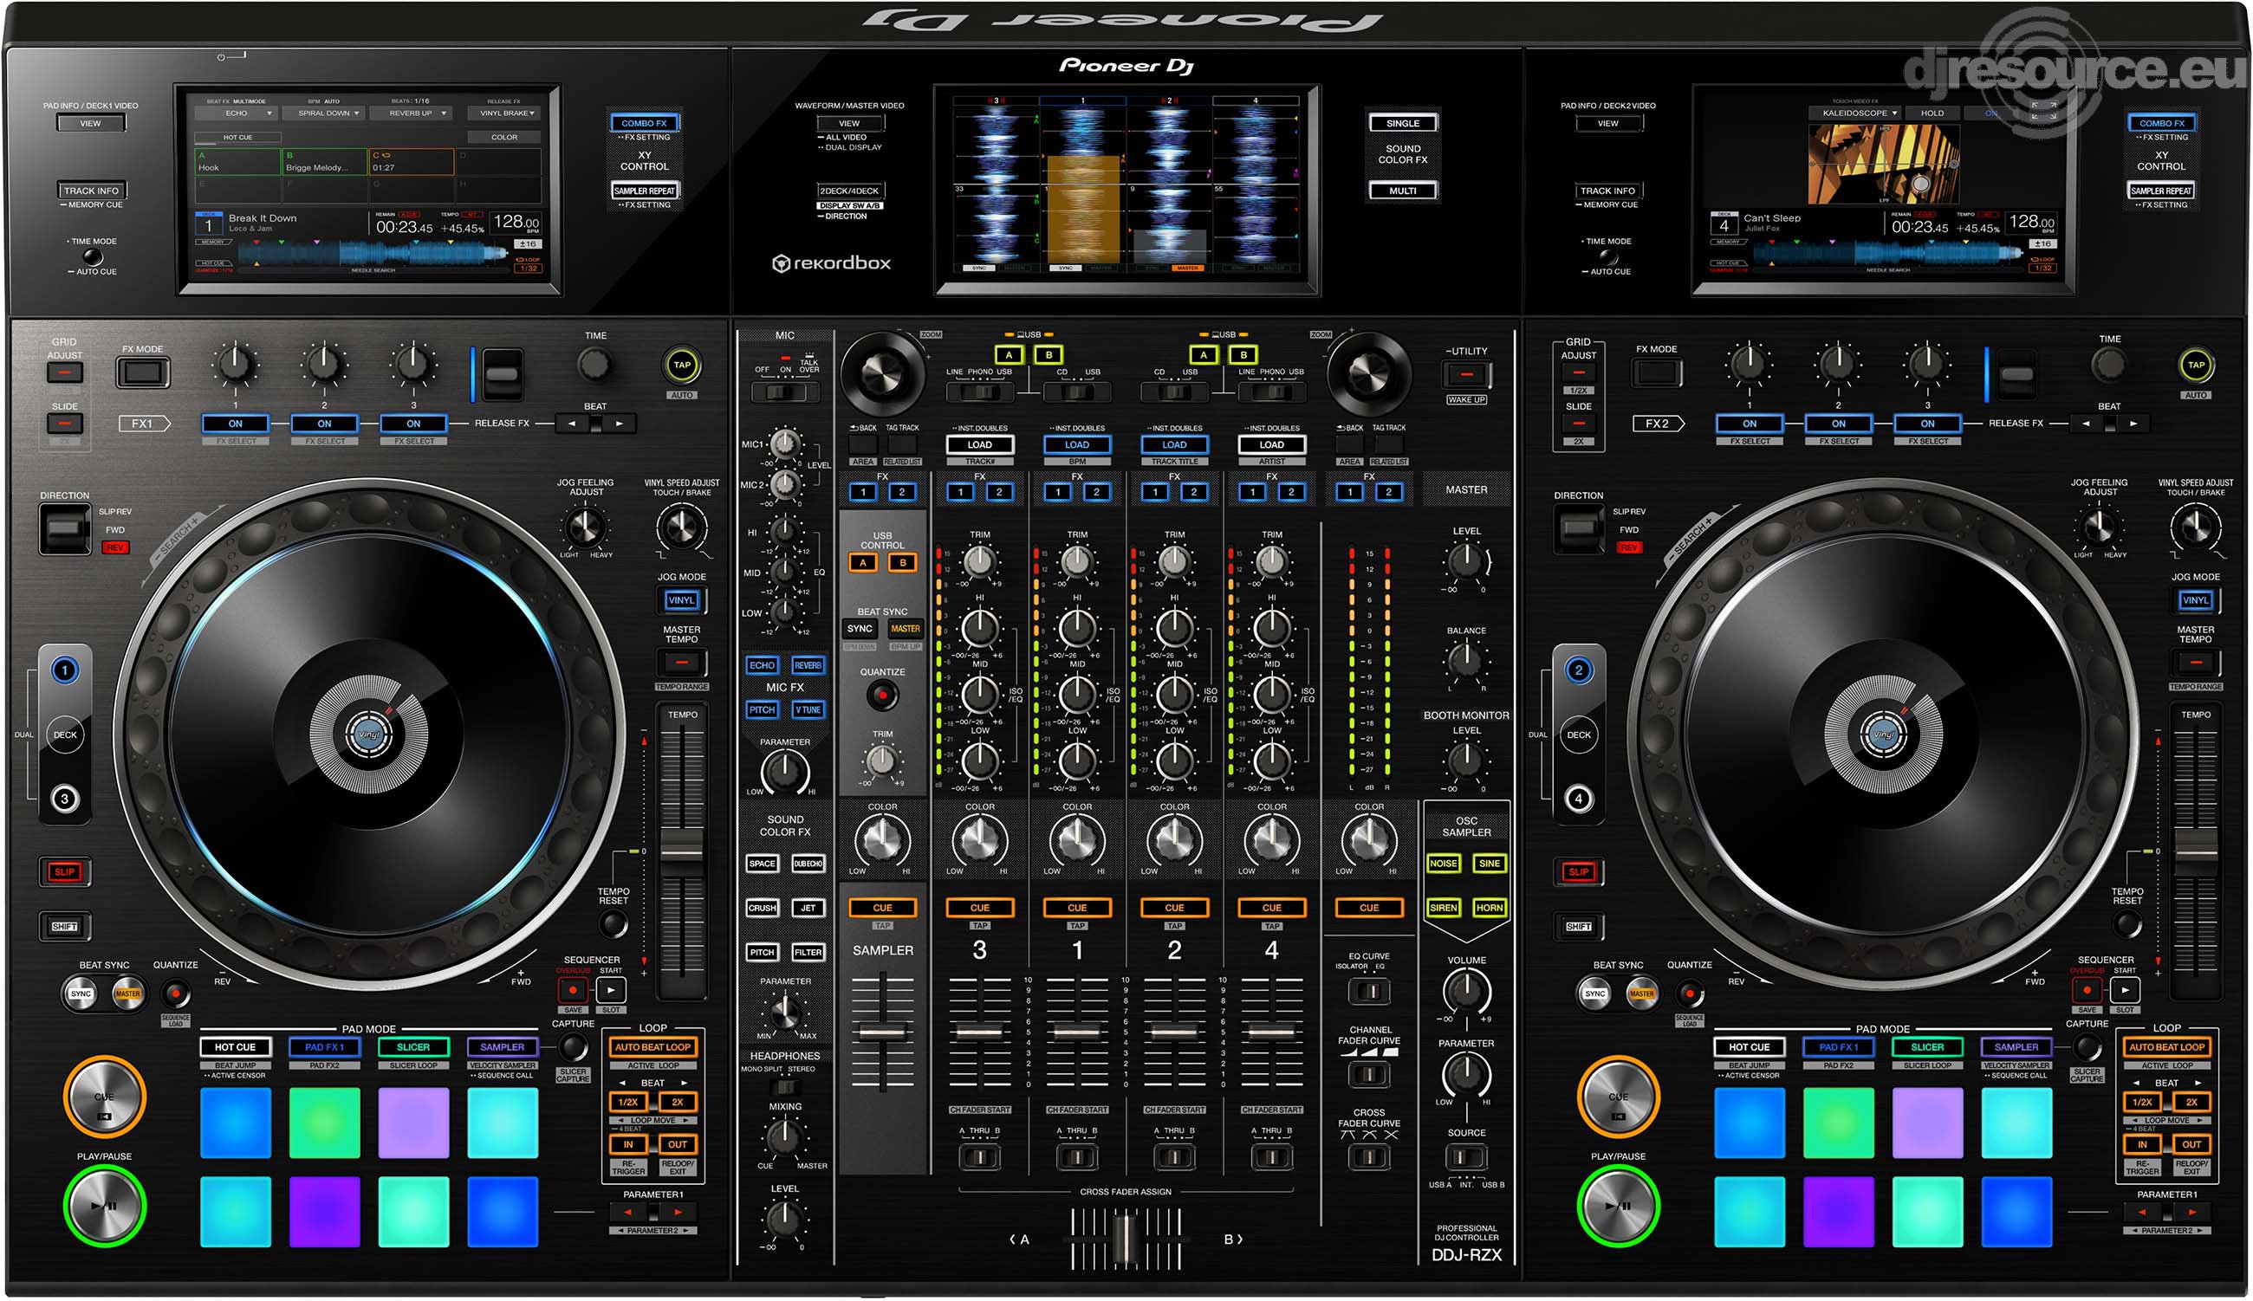Click the 2X loop double button on right deck
2253x1301 pixels.
tap(2191, 1102)
